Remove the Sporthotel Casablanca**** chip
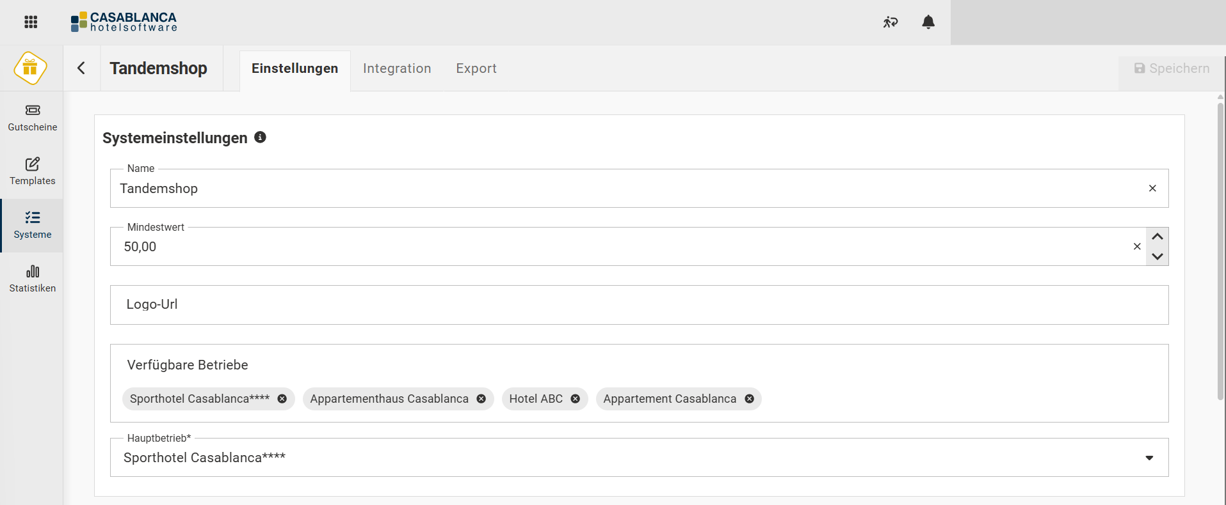The width and height of the screenshot is (1226, 505). [x=282, y=399]
